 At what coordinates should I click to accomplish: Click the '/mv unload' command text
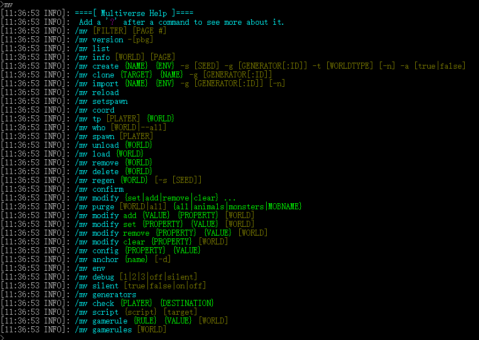[97, 145]
